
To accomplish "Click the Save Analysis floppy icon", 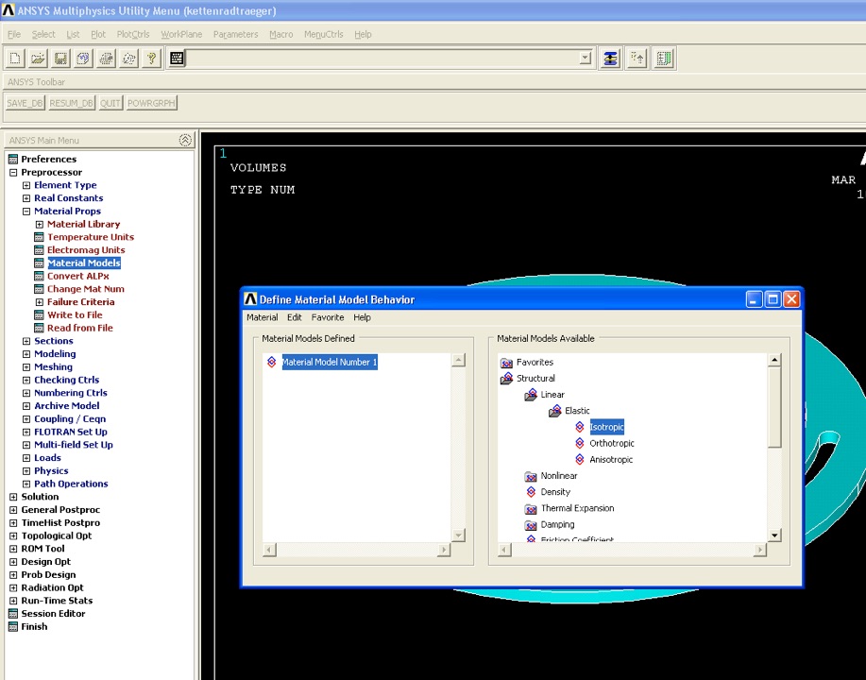I will [60, 58].
